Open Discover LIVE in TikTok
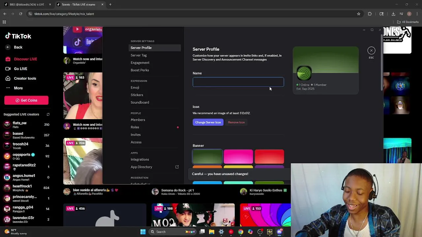422x237 pixels. (x=21, y=59)
